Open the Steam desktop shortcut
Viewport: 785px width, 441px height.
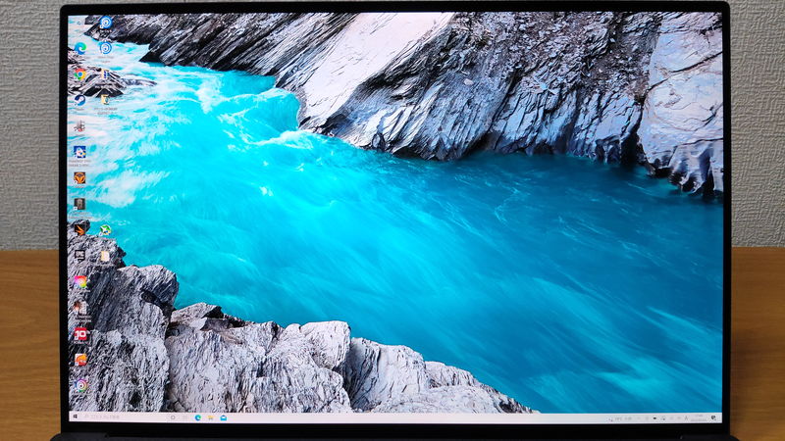(x=79, y=100)
